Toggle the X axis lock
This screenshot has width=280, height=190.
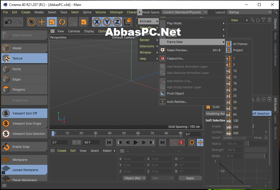pos(97,22)
